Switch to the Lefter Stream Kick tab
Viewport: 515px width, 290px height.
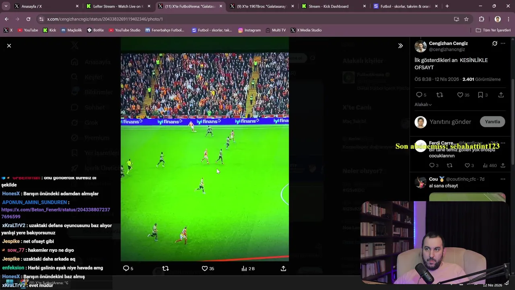(x=117, y=6)
